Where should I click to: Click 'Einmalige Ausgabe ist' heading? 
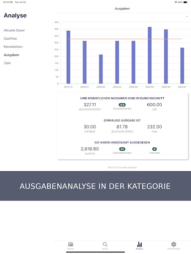pos(122,121)
